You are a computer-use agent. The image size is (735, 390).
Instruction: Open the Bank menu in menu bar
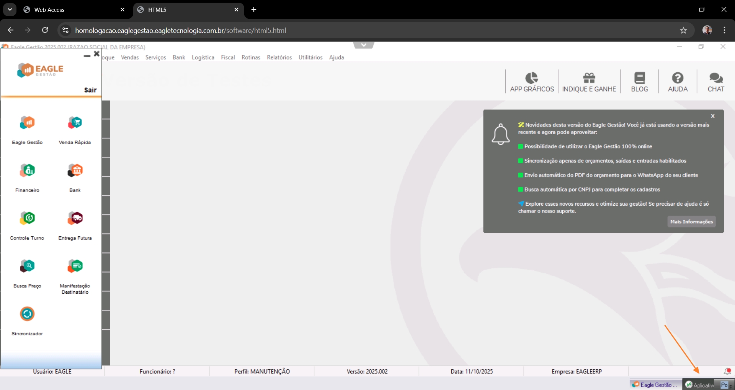179,57
